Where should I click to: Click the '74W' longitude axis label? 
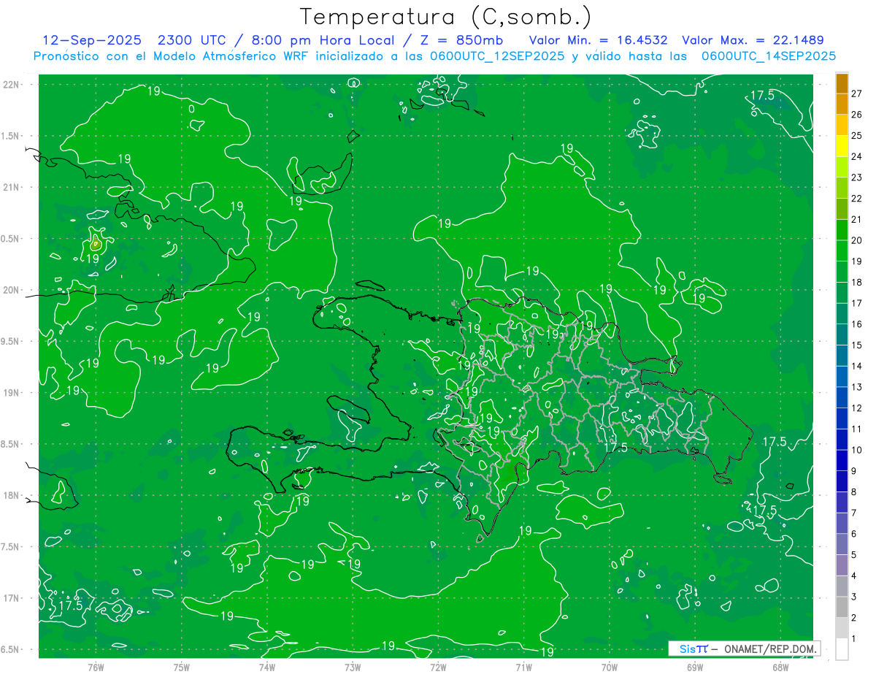[267, 668]
